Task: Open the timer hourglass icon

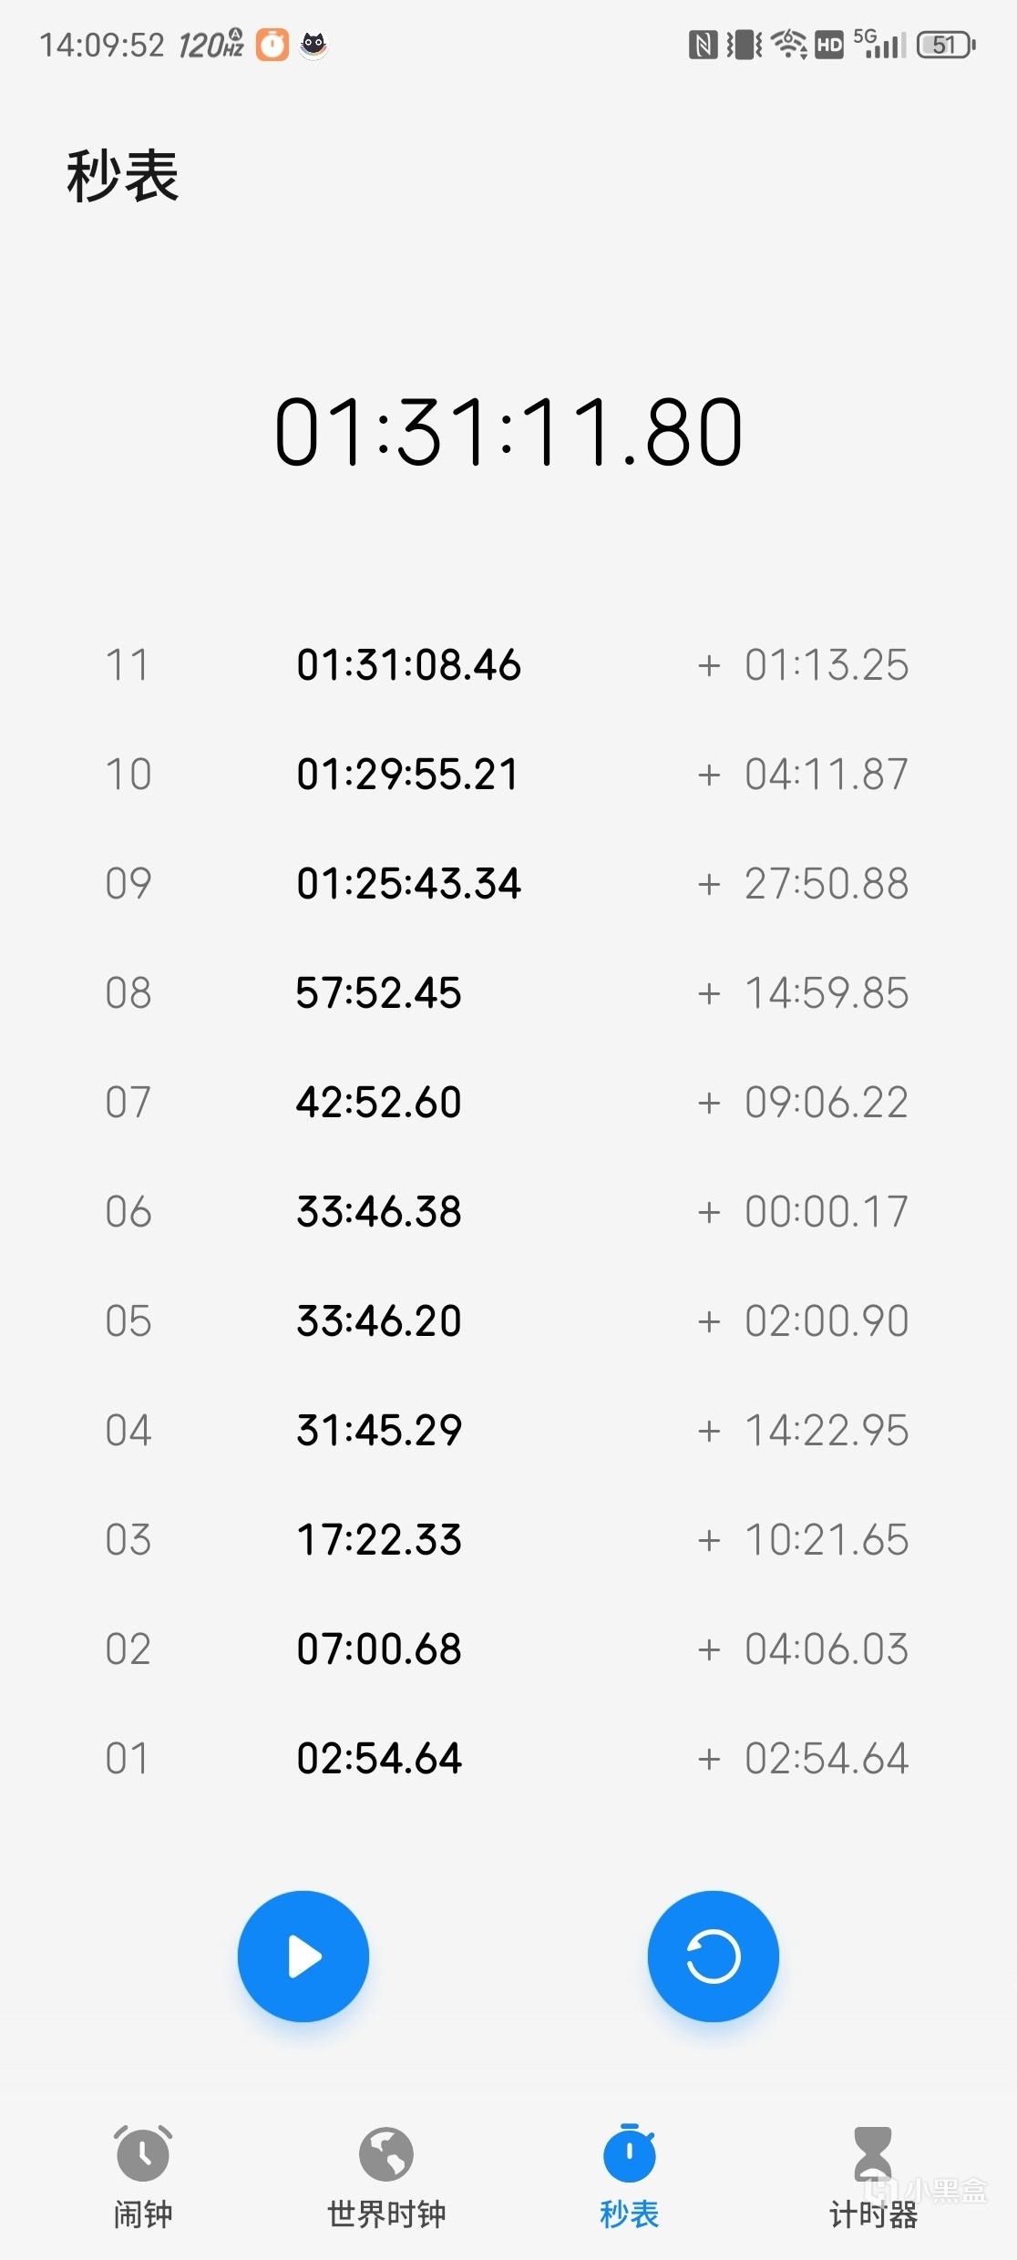Action: pyautogui.click(x=872, y=2152)
